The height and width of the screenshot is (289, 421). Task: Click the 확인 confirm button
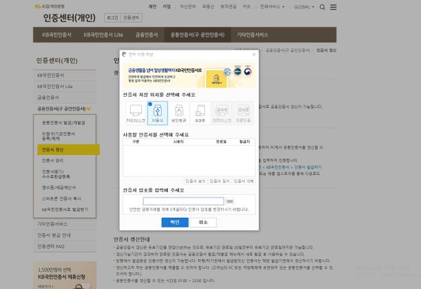(x=175, y=222)
